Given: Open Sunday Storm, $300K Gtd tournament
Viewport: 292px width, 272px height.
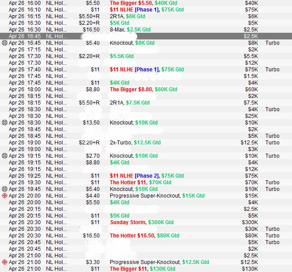Looking at the screenshot, I should (142, 222).
